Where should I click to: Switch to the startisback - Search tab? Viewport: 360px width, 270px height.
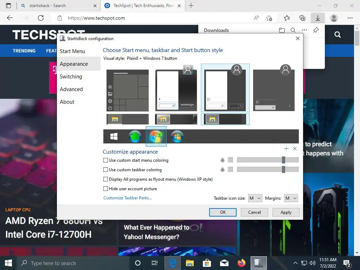pos(58,6)
